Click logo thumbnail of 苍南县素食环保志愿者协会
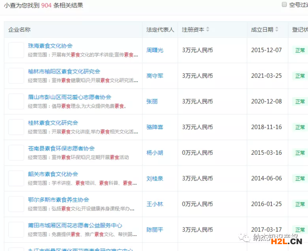 [16, 153]
